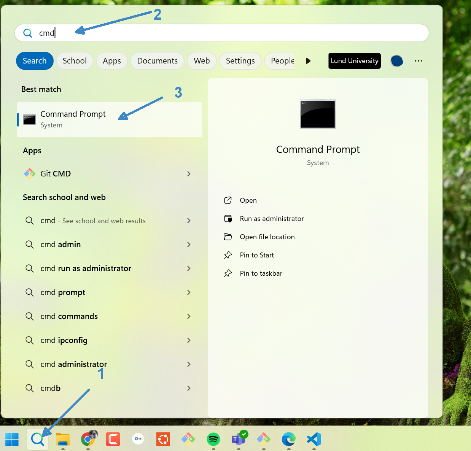The image size is (471, 451).
Task: Switch to the School filter tab
Action: [75, 61]
